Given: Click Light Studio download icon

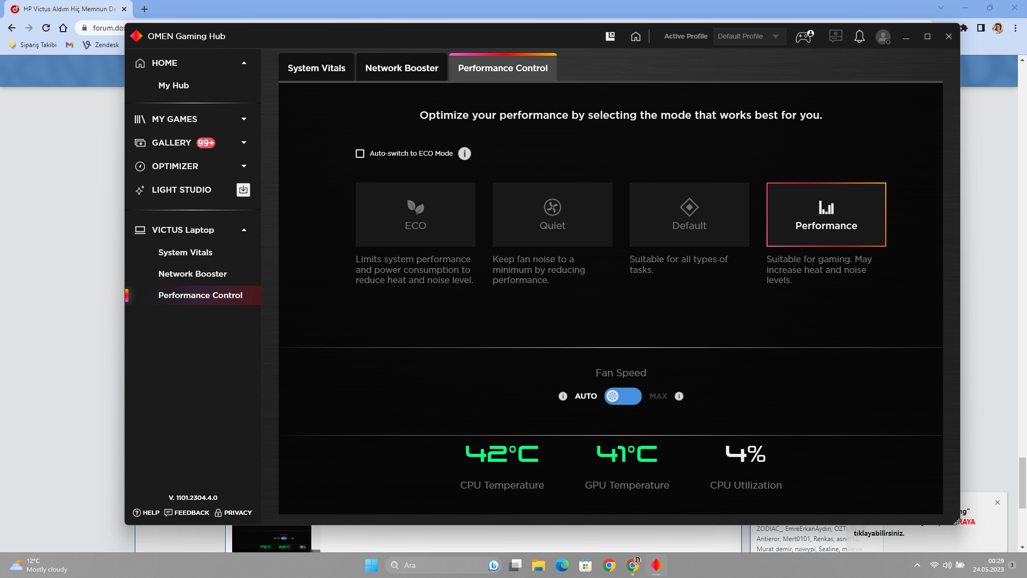Looking at the screenshot, I should click(x=243, y=190).
